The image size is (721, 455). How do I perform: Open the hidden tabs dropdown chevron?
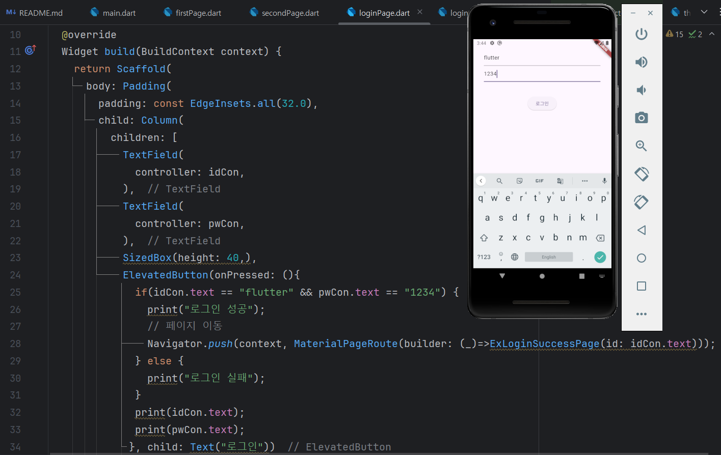704,12
